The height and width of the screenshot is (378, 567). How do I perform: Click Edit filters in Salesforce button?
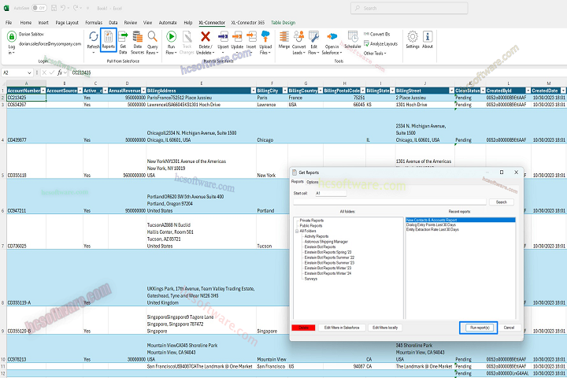343,327
